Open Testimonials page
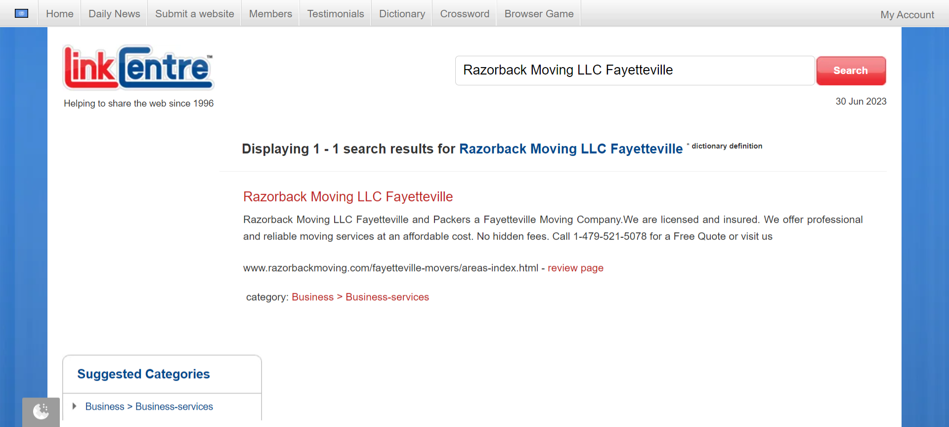The image size is (949, 427). point(336,14)
